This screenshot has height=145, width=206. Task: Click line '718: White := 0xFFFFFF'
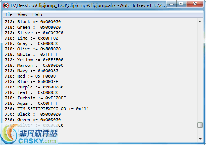[33, 54]
